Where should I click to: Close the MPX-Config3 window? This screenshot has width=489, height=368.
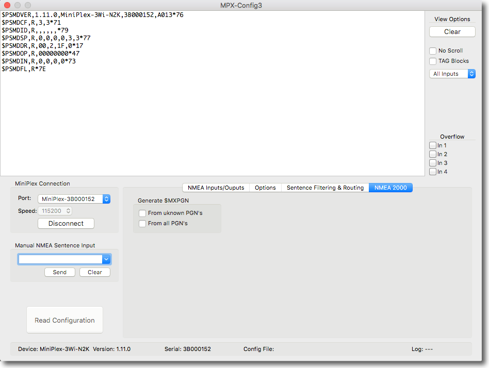(x=7, y=5)
